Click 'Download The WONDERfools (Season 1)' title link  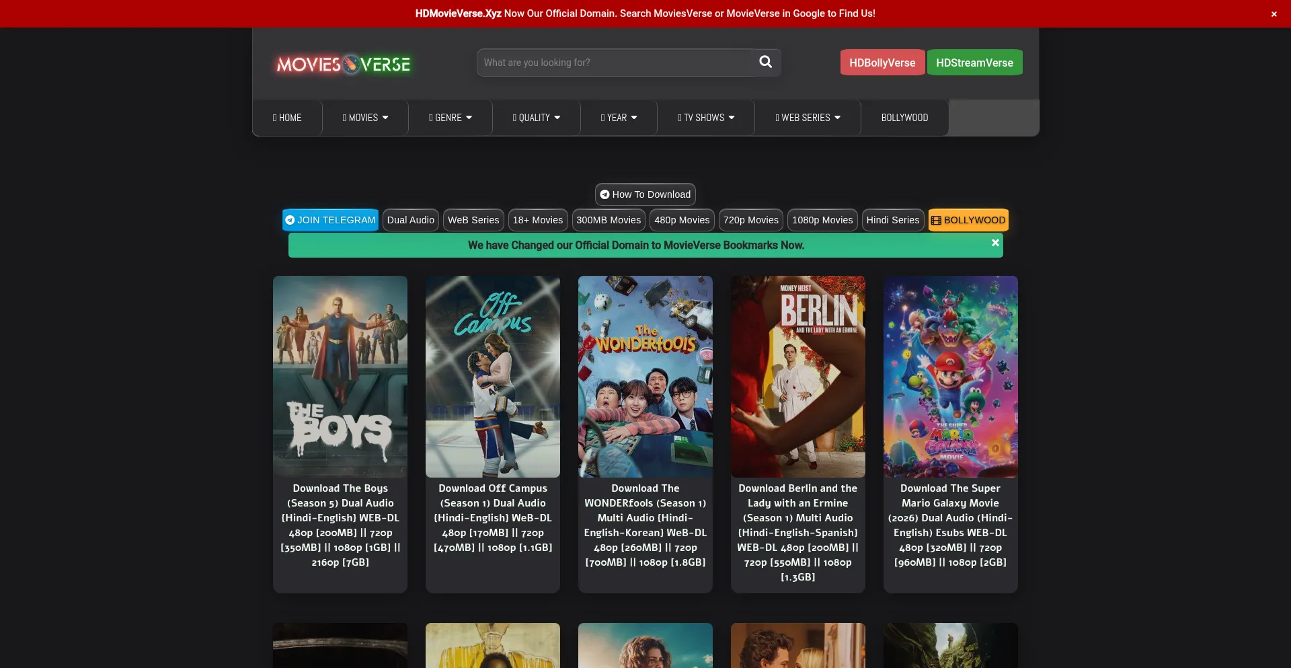(x=645, y=525)
